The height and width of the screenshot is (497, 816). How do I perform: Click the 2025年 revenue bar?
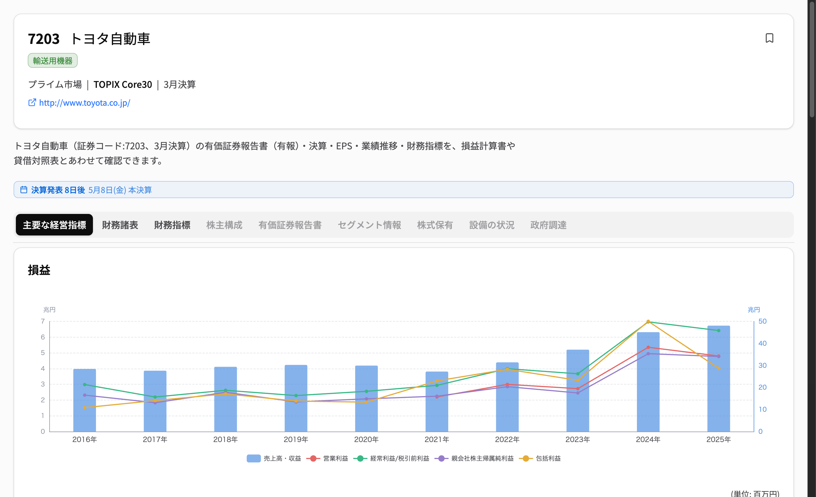(x=719, y=379)
